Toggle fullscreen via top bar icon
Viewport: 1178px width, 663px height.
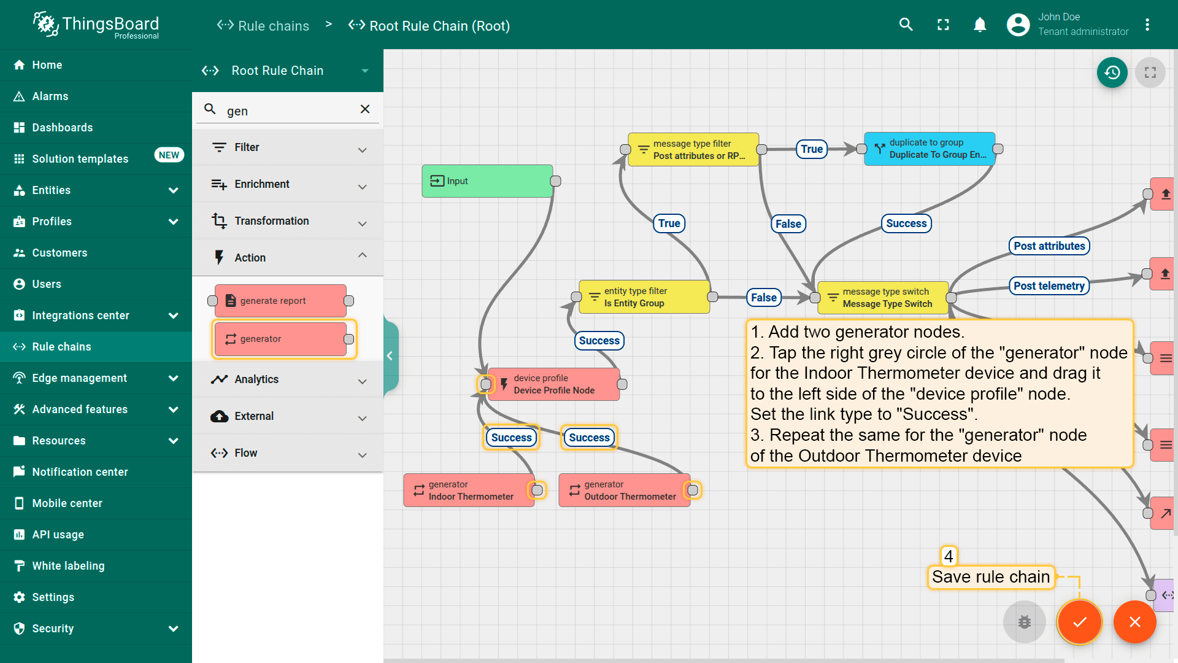(943, 25)
